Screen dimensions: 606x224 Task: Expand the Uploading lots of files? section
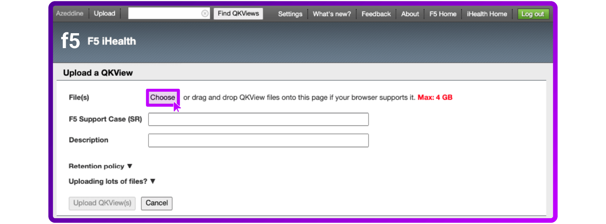pyautogui.click(x=112, y=181)
